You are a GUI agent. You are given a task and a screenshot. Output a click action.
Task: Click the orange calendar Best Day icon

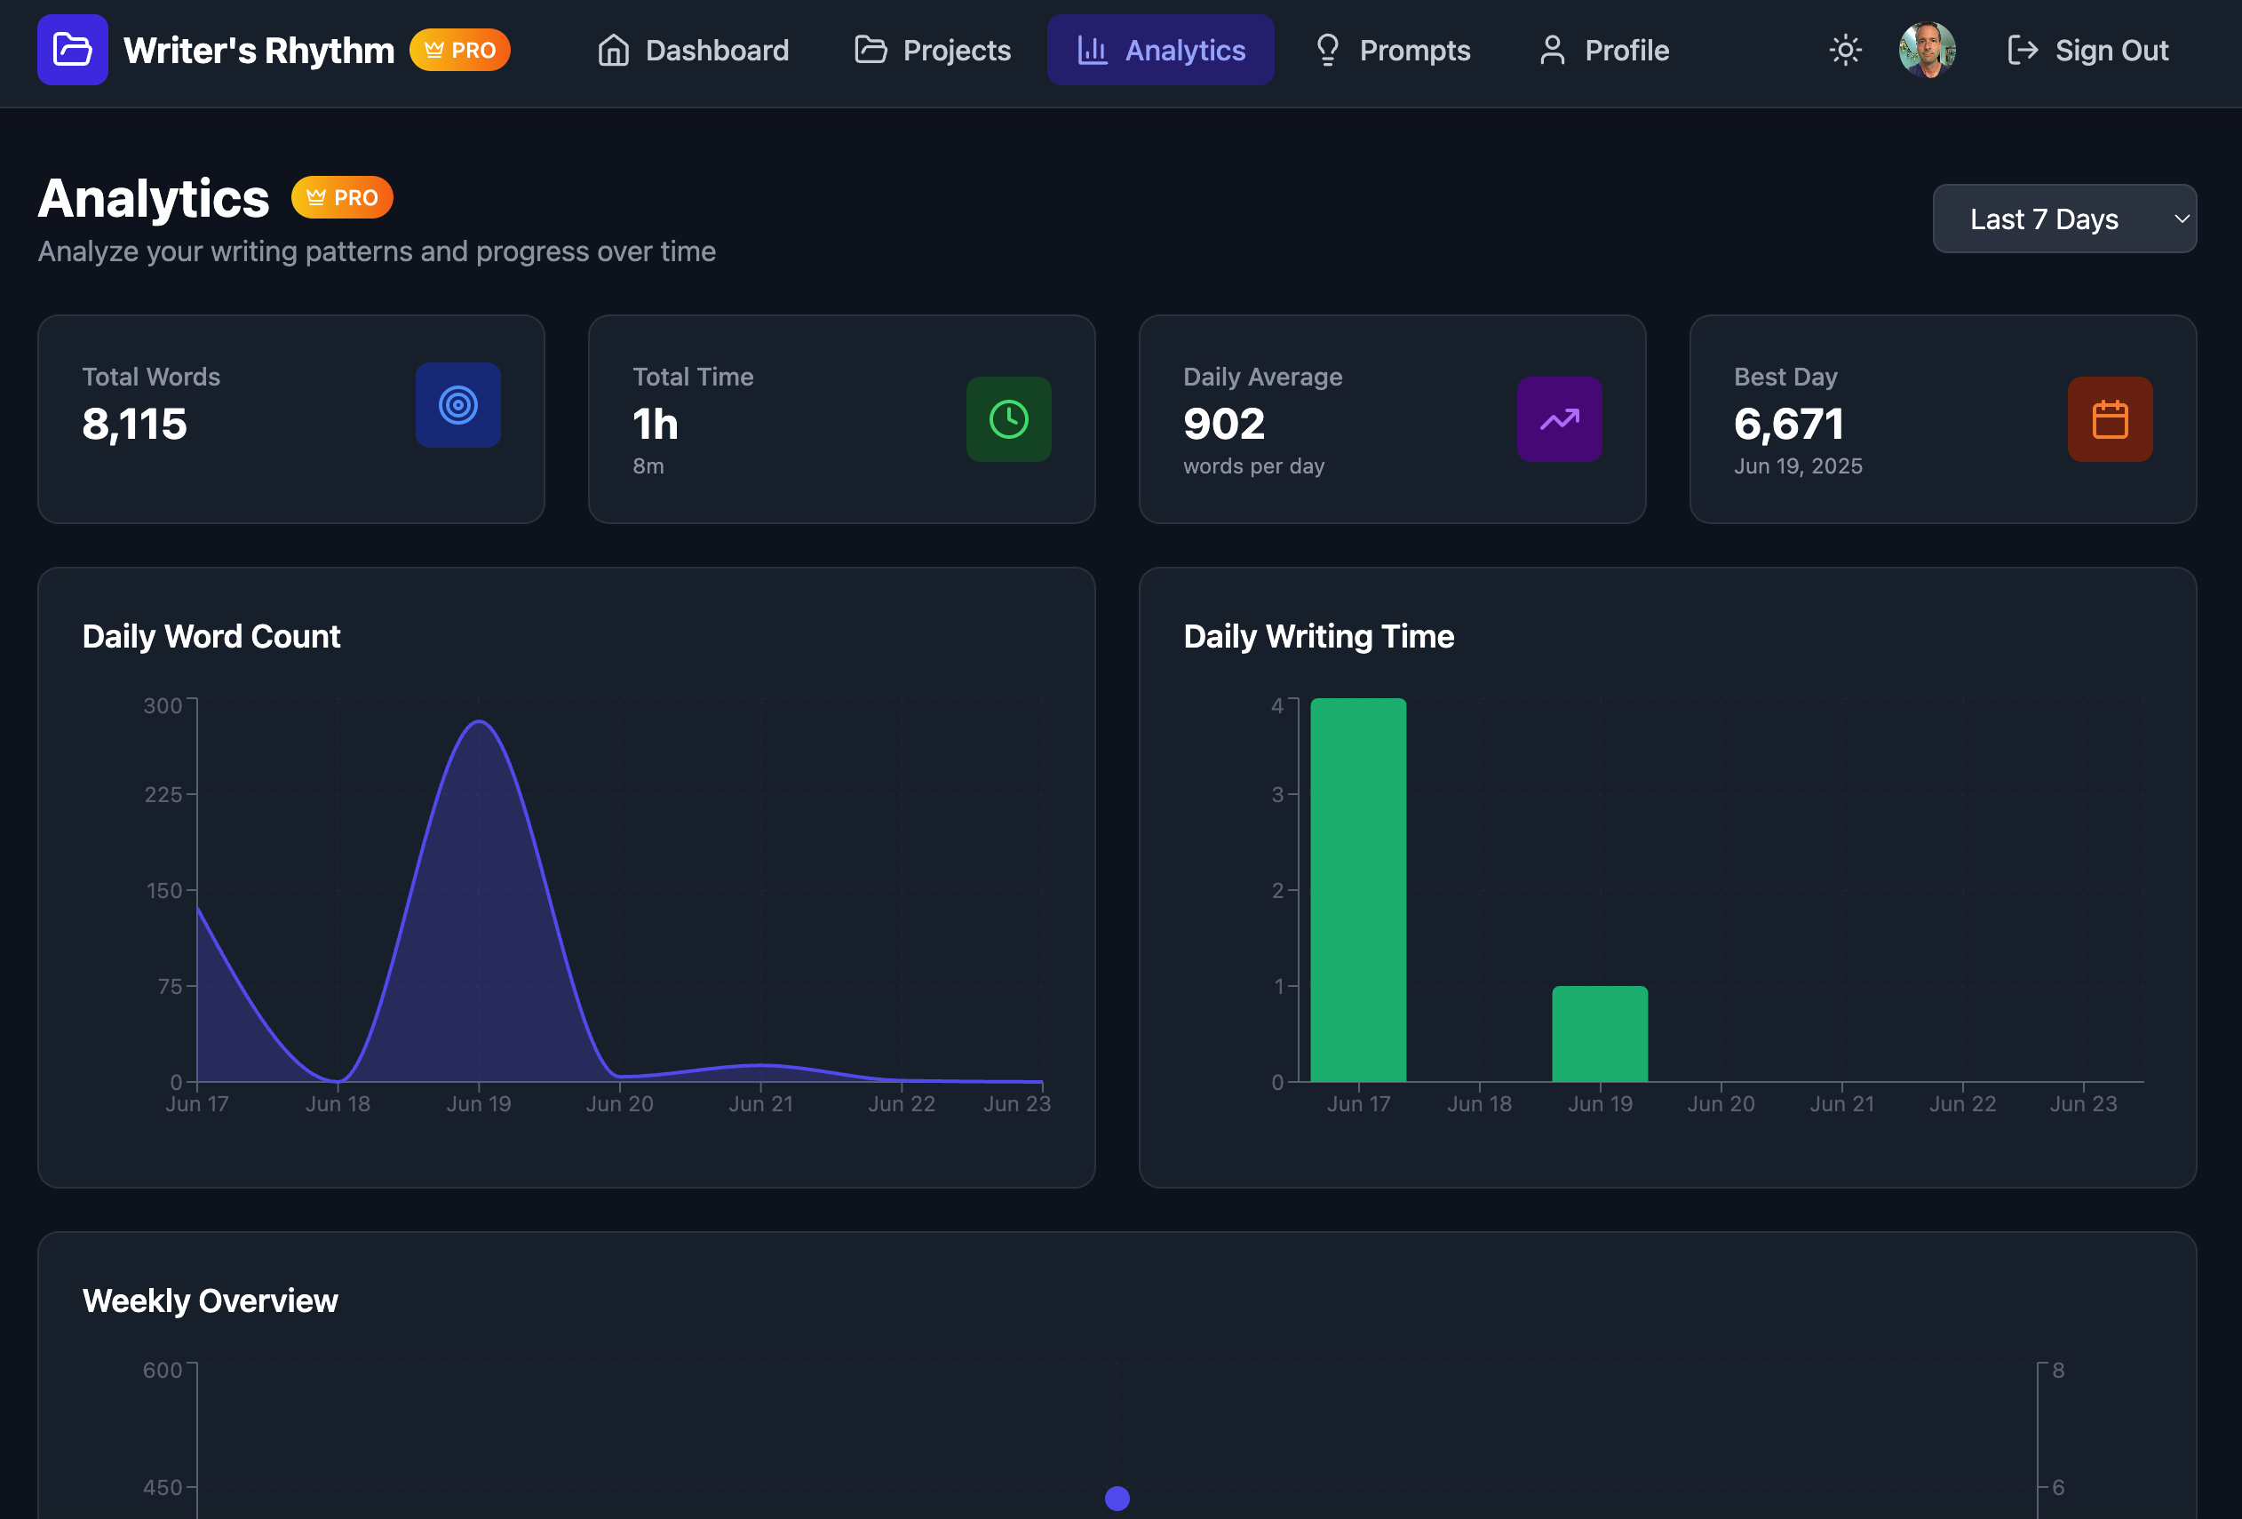(2109, 419)
